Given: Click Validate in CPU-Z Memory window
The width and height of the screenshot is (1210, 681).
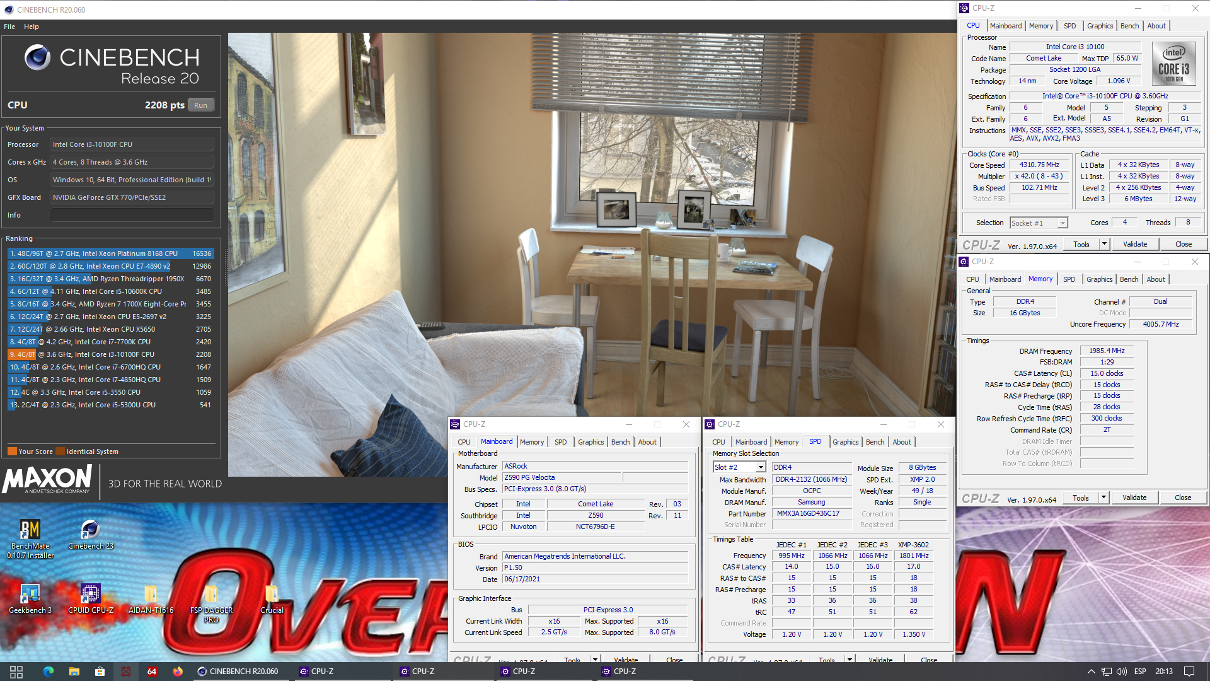Looking at the screenshot, I should click(1134, 498).
